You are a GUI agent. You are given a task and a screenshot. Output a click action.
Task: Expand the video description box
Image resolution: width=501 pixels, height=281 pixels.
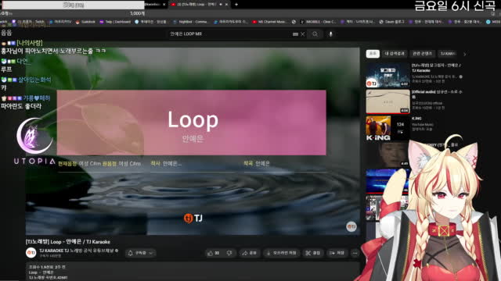(x=193, y=272)
